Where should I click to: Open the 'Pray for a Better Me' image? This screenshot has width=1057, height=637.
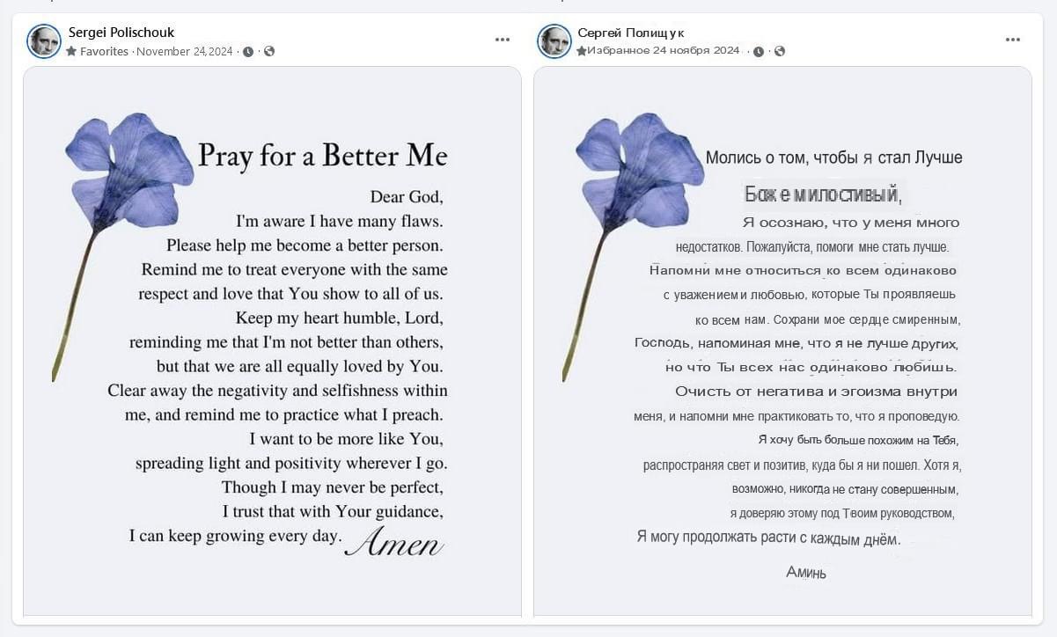(272, 341)
